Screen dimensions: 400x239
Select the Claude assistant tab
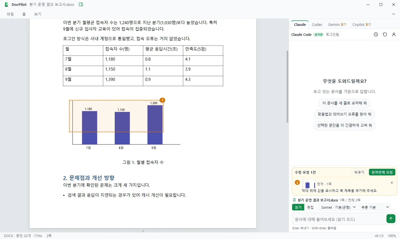click(x=300, y=25)
